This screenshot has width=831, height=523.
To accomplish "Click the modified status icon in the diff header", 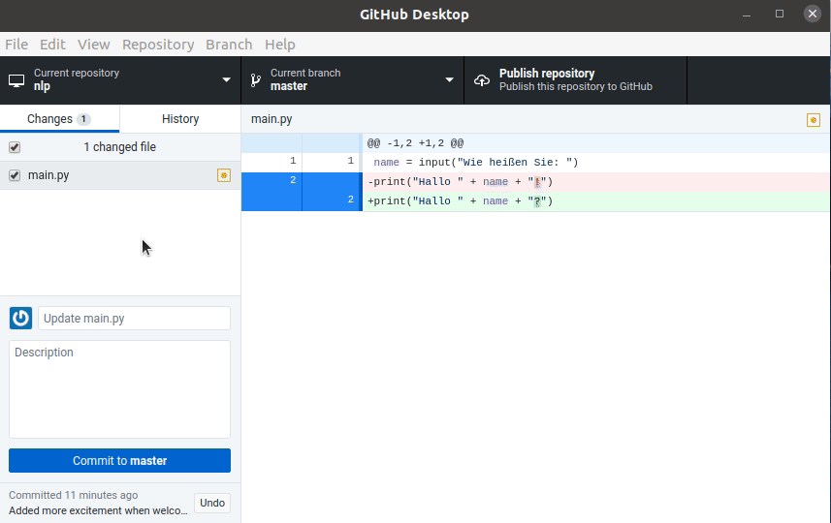I will pyautogui.click(x=813, y=120).
